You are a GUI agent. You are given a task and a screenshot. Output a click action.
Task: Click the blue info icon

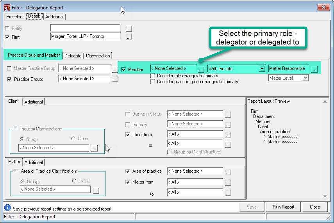[7, 207]
